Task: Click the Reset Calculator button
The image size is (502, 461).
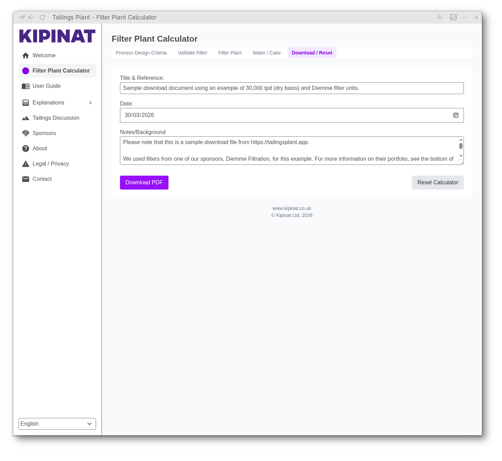Action: [438, 183]
